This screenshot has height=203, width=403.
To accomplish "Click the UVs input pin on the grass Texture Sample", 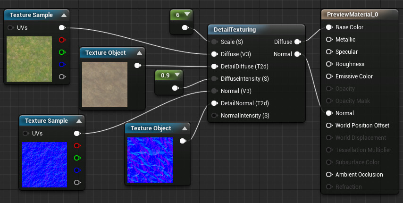I will coord(11,28).
